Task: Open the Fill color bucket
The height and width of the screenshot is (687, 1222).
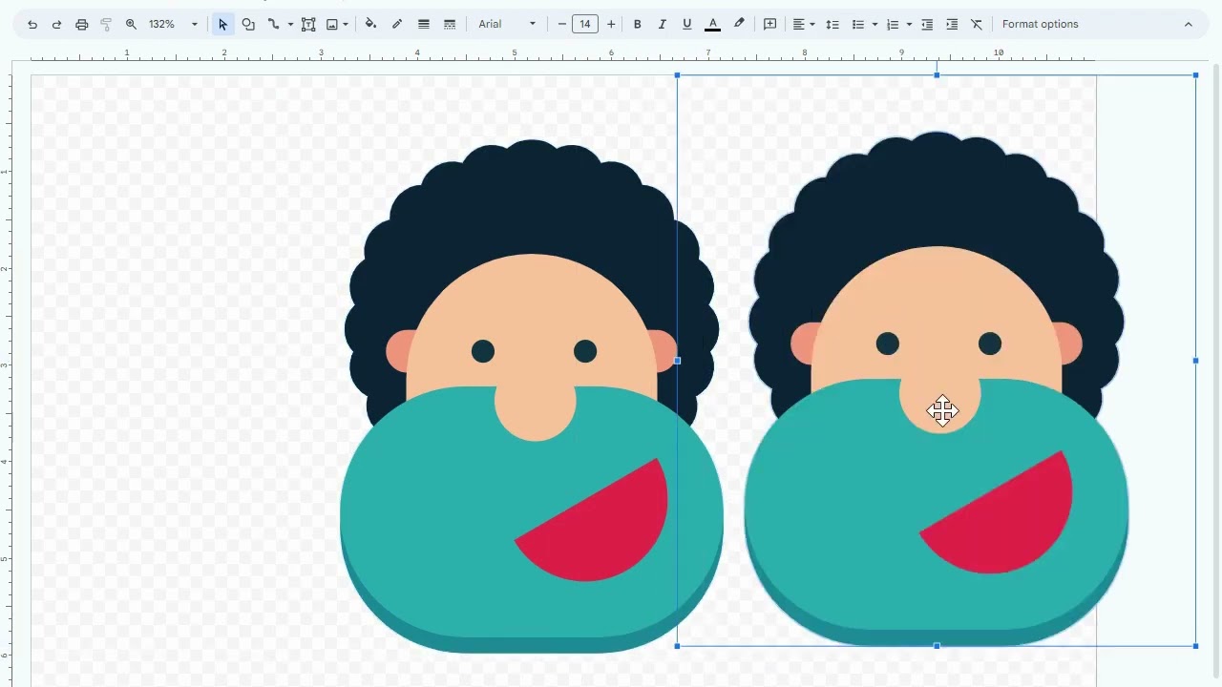Action: tap(370, 24)
